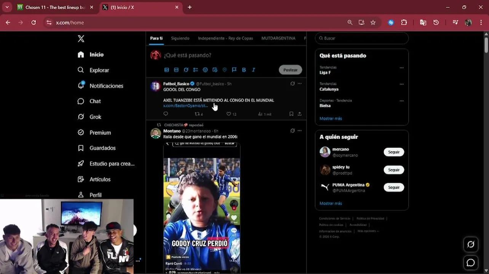Screen dimensions: 489x274
Task: Open more options for Futbol_Basico post
Action: point(300,83)
